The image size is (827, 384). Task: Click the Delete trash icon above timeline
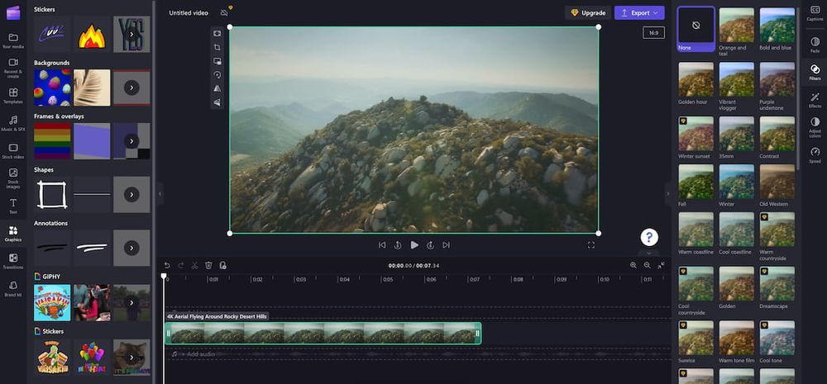208,265
